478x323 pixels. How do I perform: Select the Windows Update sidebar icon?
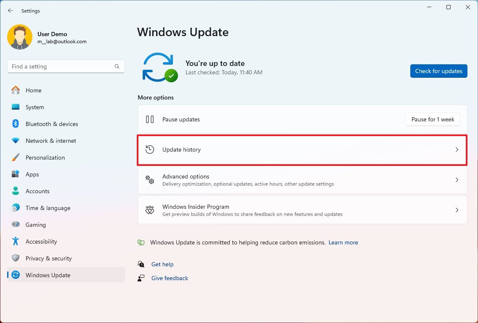(16, 275)
